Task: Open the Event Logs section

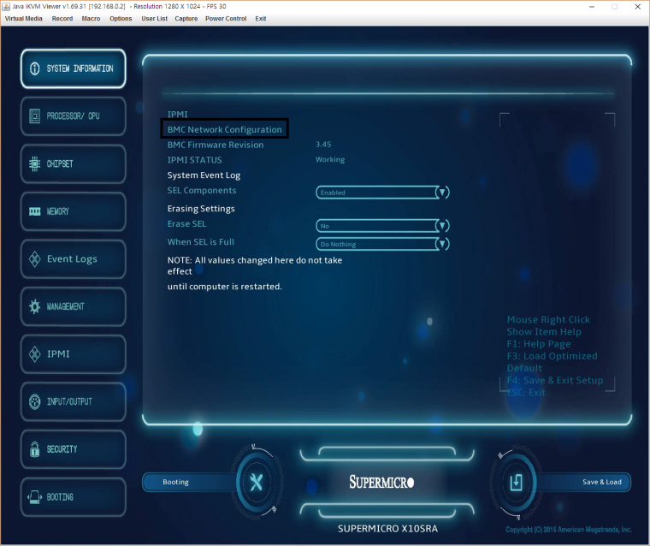Action: (74, 259)
